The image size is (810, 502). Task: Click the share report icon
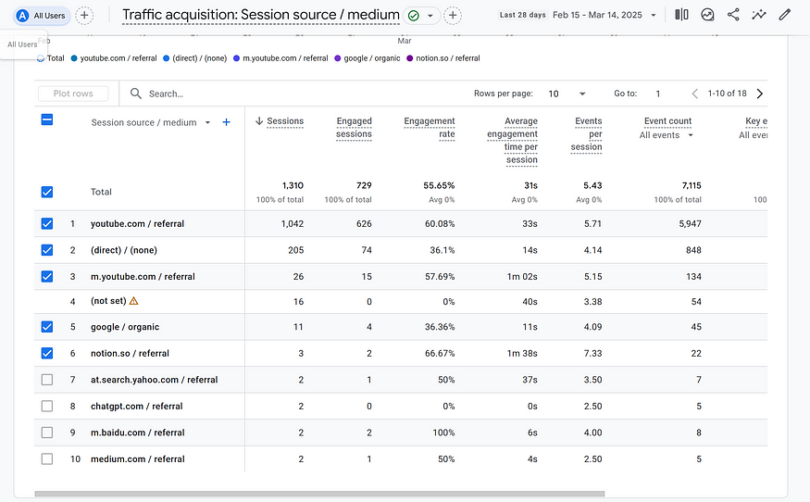click(x=733, y=15)
